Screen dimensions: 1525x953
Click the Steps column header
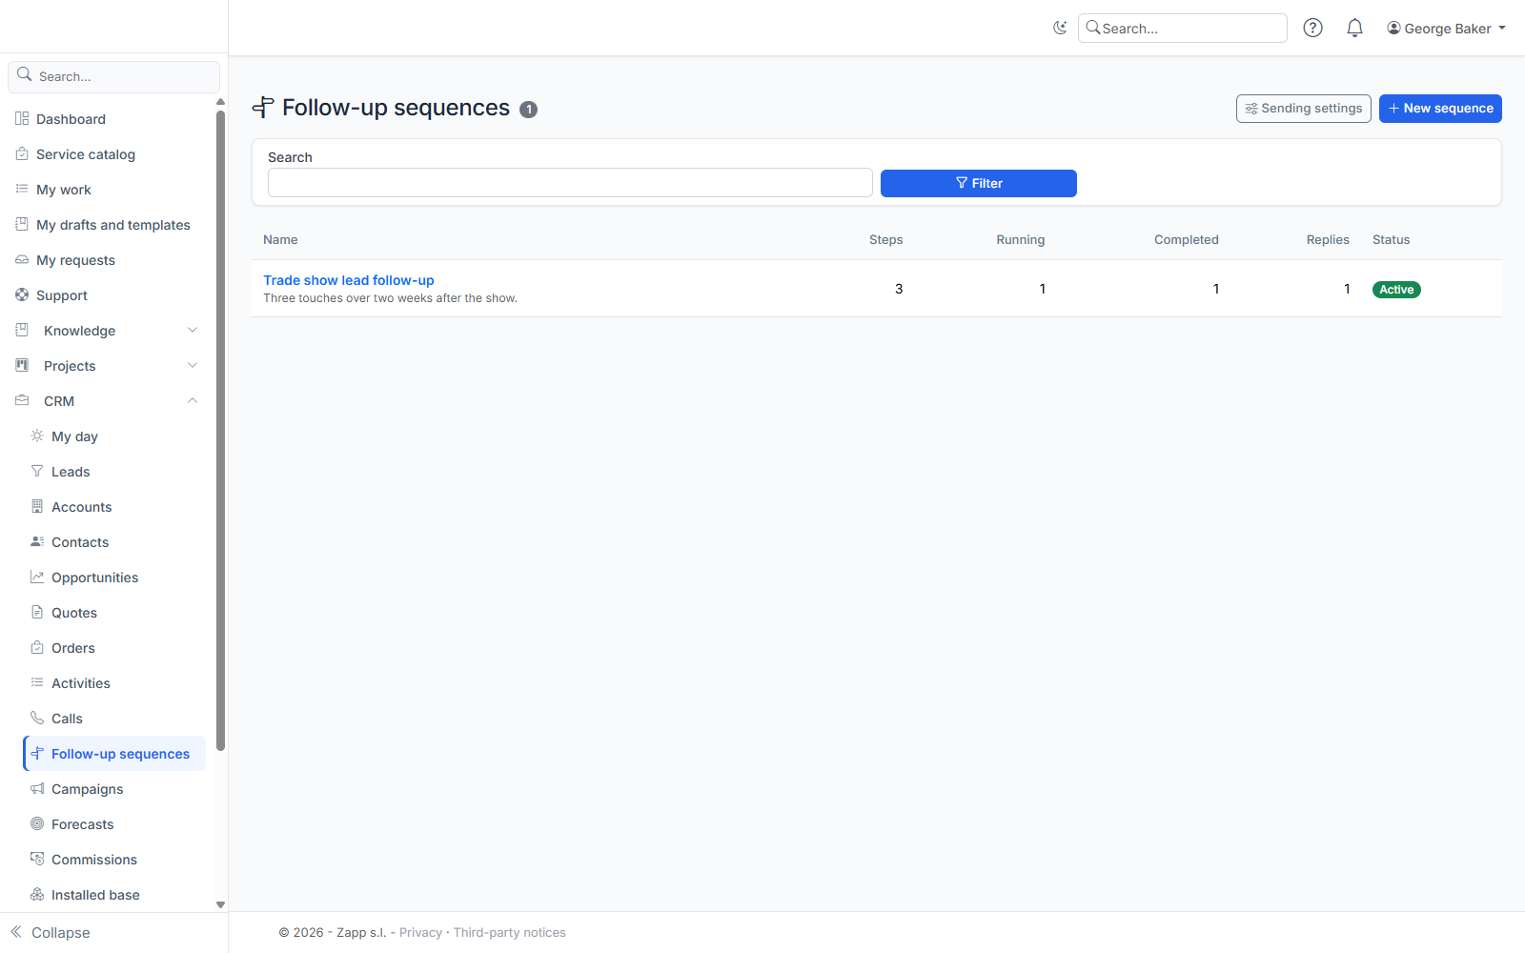pos(885,240)
